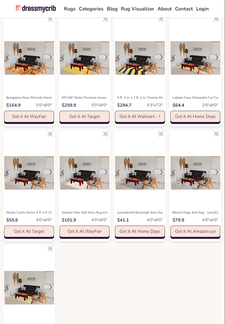Show previous image of Bloom Rugs card
The image size is (225, 324).
pos(174,172)
